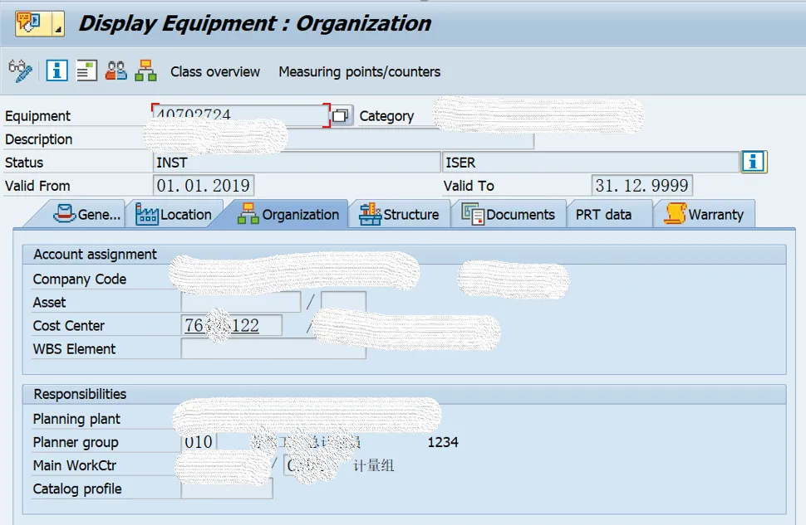Image resolution: width=806 pixels, height=525 pixels.
Task: Click the Account assignment group header
Action: [404, 255]
